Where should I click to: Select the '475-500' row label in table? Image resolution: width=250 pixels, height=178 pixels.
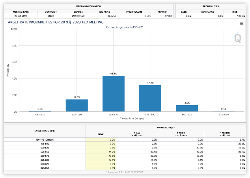(45, 144)
